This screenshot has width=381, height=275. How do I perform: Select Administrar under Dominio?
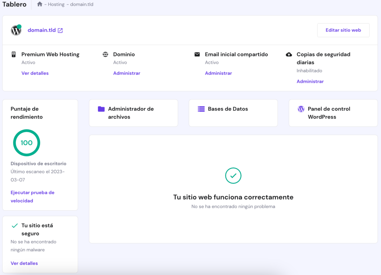[x=127, y=73]
